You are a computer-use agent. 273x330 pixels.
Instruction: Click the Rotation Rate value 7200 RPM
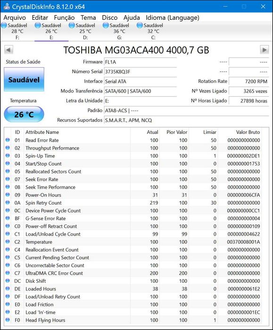click(x=249, y=82)
